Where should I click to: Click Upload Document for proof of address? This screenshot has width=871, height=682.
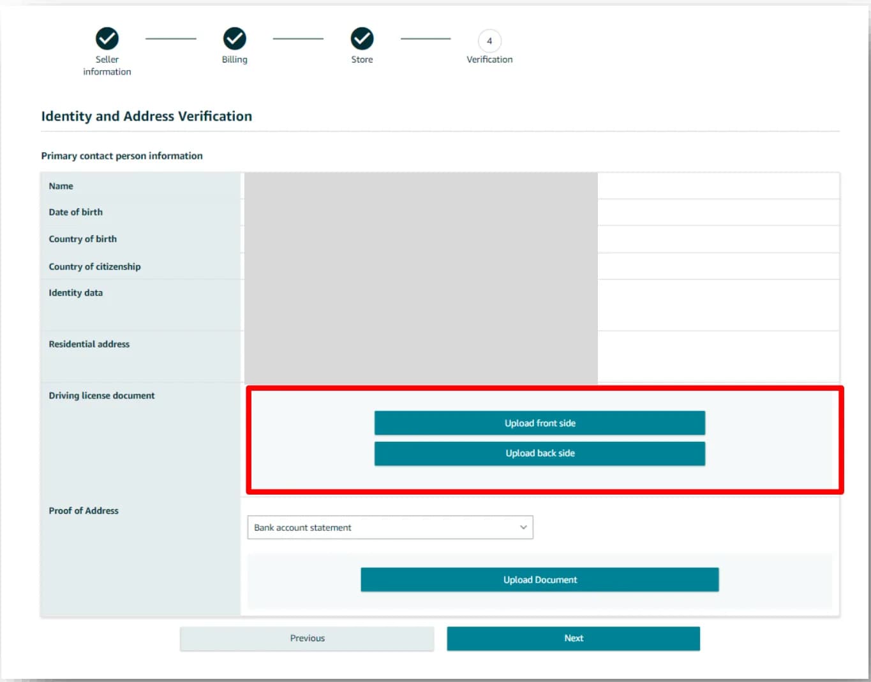(x=540, y=580)
